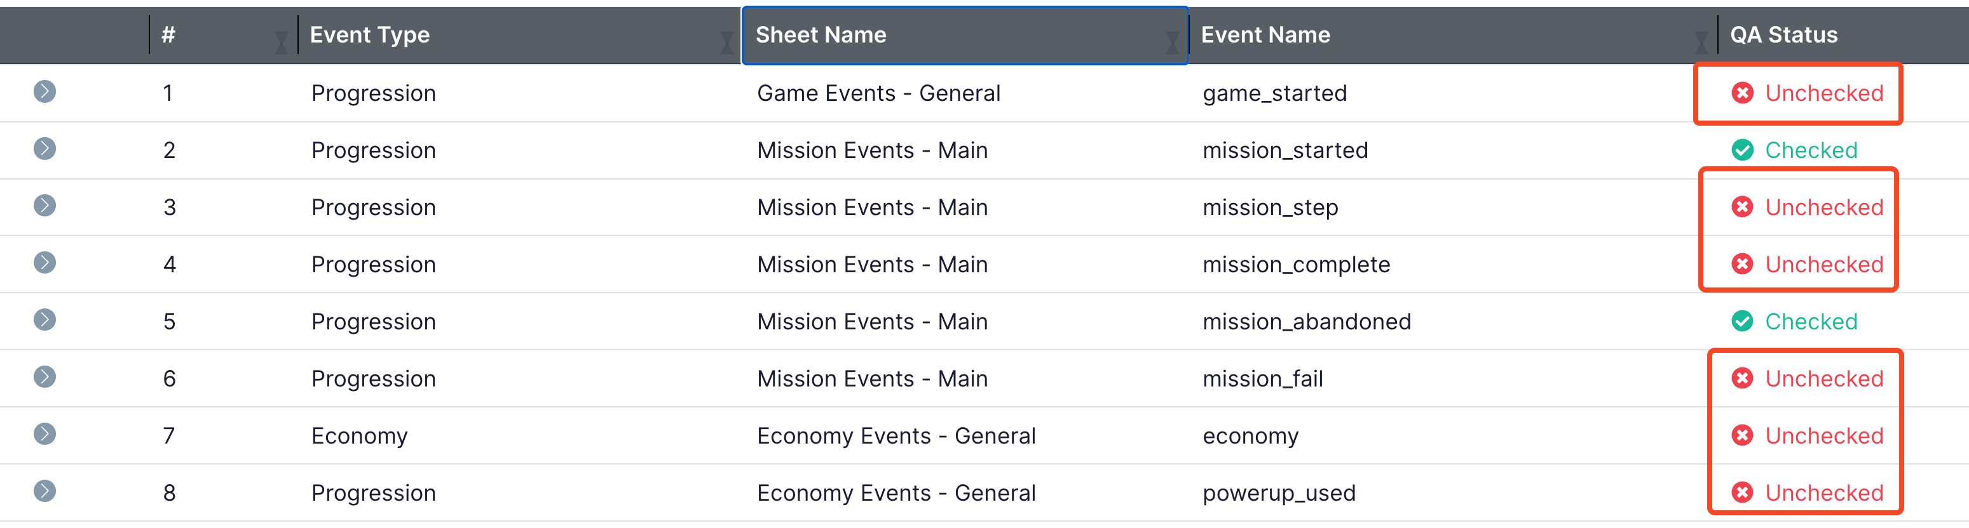Toggle Unchecked status for economy event

coord(1807,436)
